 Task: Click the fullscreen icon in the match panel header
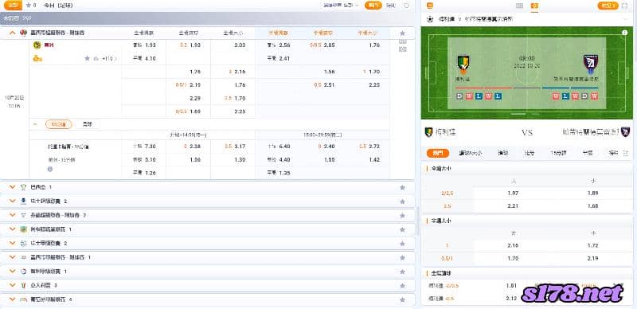[x=625, y=6]
